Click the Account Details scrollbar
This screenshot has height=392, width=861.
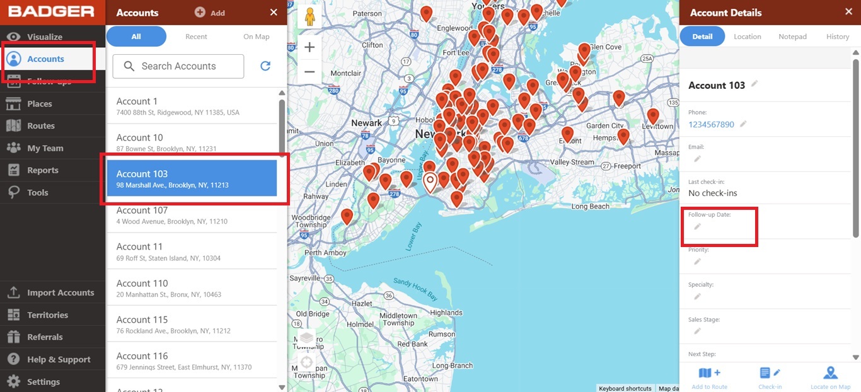click(x=855, y=149)
